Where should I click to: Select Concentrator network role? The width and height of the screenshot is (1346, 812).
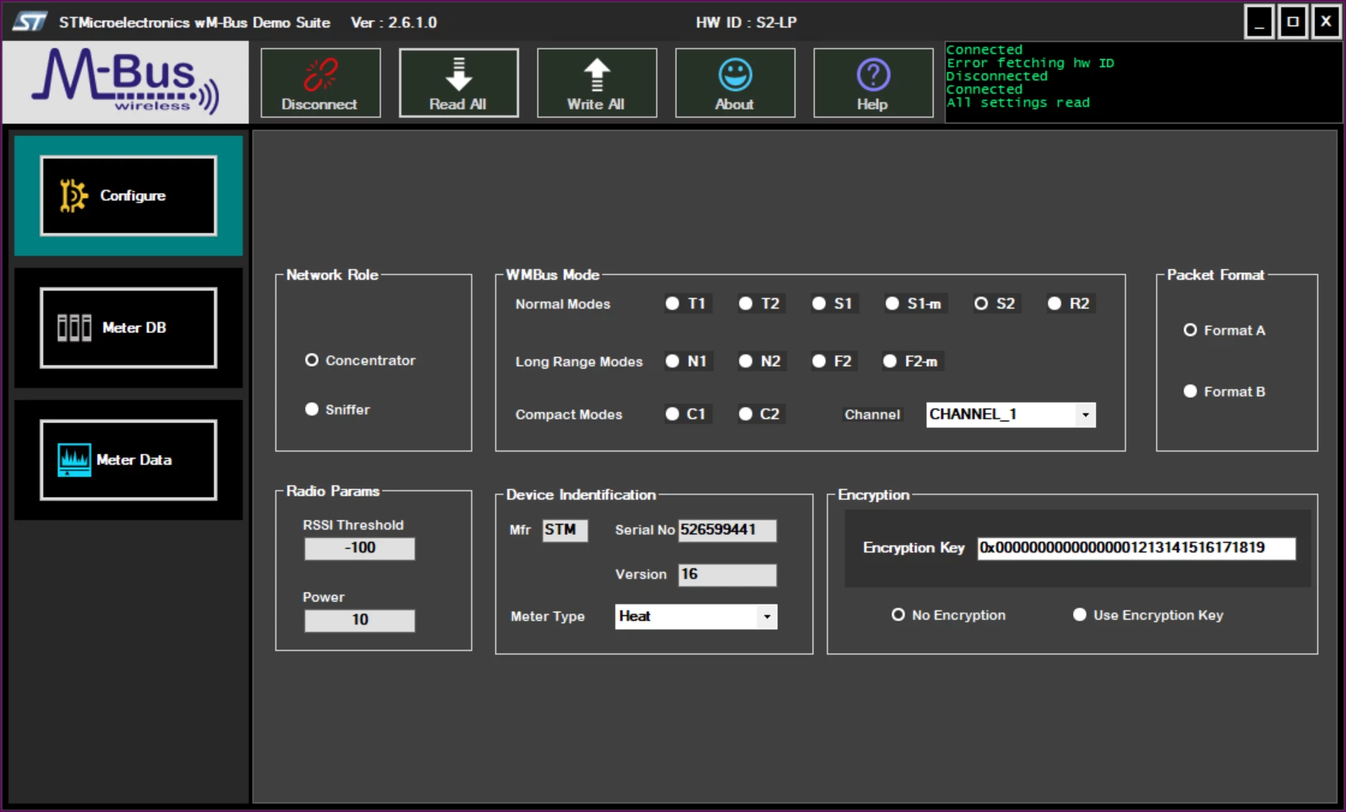pyautogui.click(x=312, y=360)
